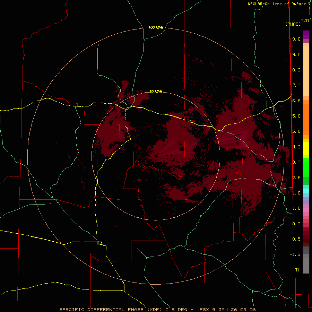The width and height of the screenshot is (312, 312).
Task: Click the DKD unit label above the color scale
Action: [305, 21]
